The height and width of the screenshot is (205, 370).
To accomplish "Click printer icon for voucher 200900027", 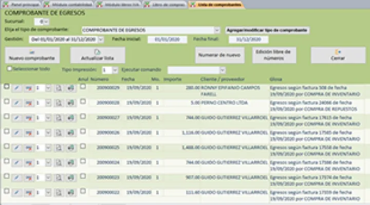I will pyautogui.click(x=71, y=118).
